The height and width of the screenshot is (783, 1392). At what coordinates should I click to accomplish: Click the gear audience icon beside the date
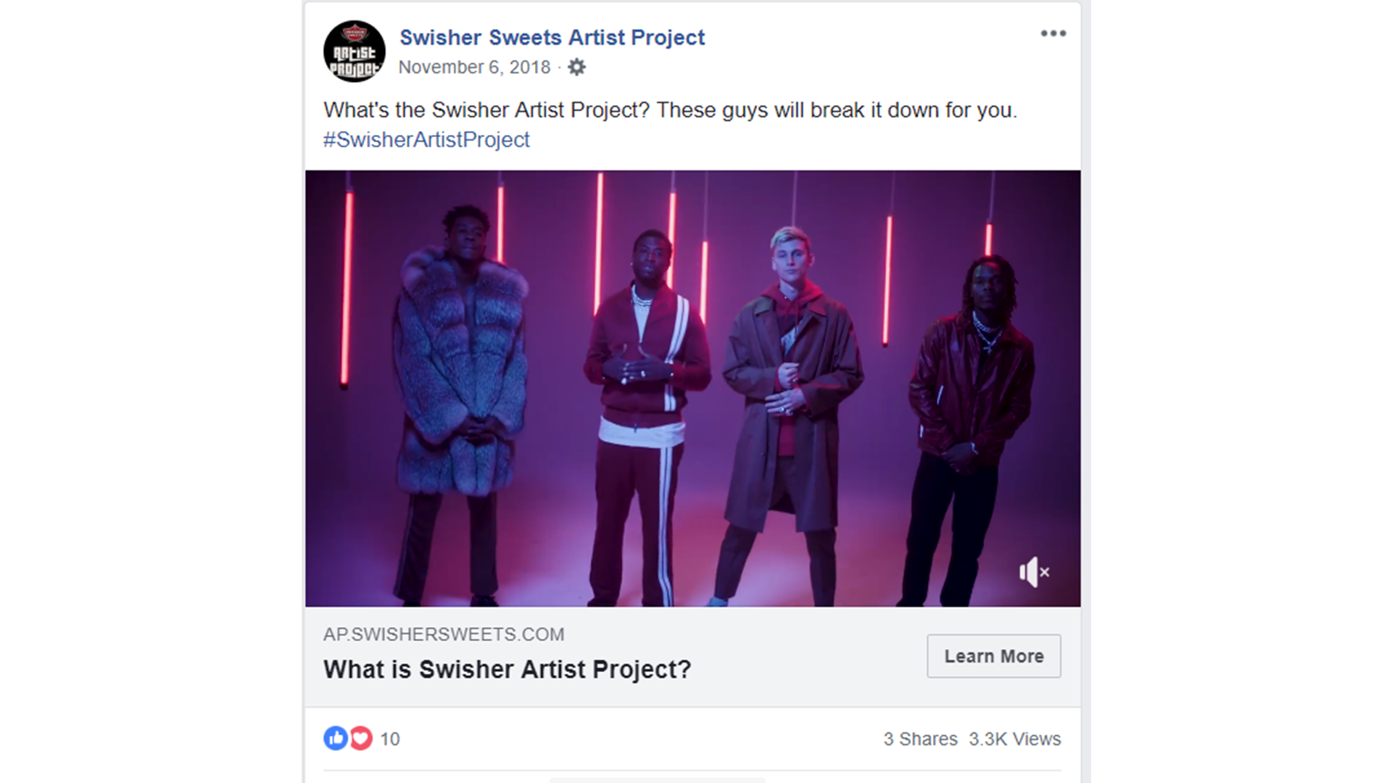pos(576,67)
